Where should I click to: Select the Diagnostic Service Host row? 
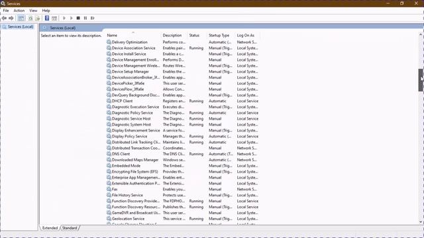point(183,119)
